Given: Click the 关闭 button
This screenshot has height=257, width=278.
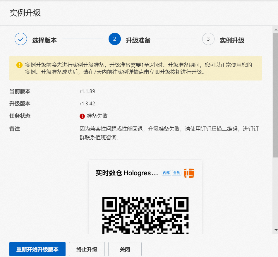Looking at the screenshot, I should 125,249.
